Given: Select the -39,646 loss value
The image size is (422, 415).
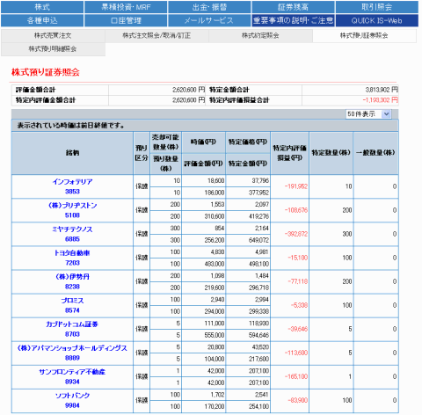Looking at the screenshot, I should point(297,329).
